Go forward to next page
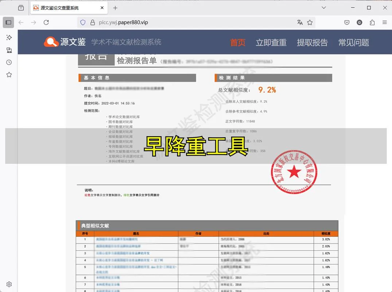The height and width of the screenshot is (292, 392). (x=34, y=23)
